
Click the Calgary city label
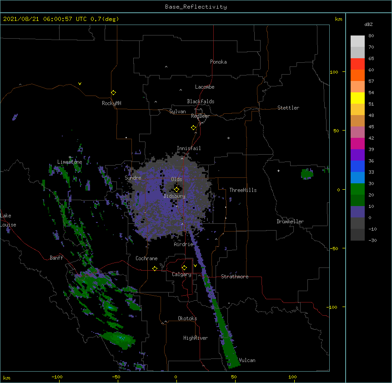181,274
